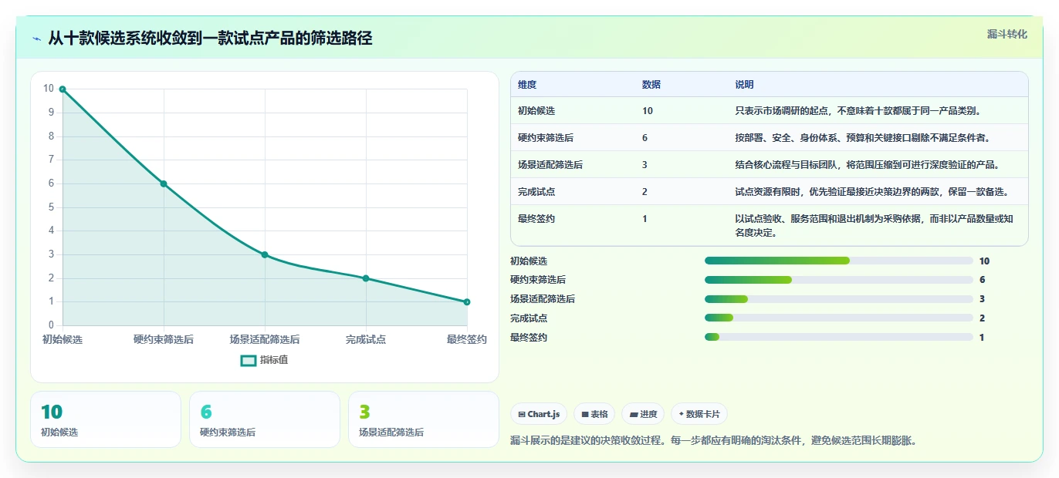This screenshot has height=478, width=1059.
Task: Select the 表格 chip
Action: (x=594, y=414)
